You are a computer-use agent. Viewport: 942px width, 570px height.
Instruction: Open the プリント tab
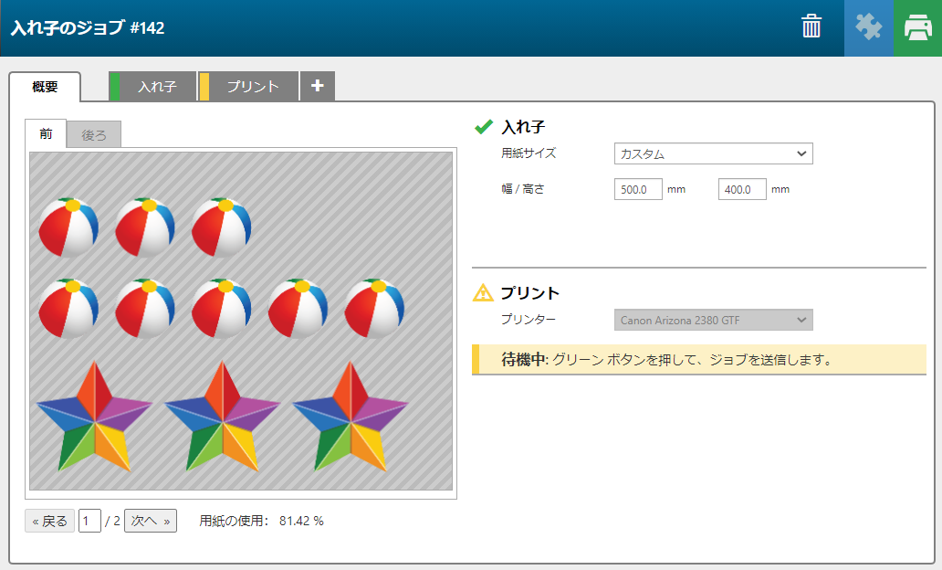(x=253, y=87)
